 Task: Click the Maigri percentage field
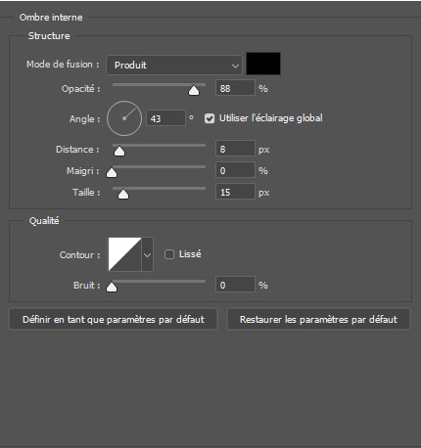[x=235, y=170]
